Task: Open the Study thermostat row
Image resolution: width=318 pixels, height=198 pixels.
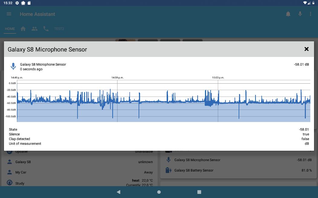Action: coord(79,183)
